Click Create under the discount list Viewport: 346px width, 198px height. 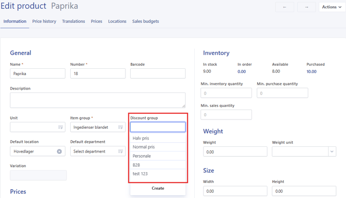point(158,188)
